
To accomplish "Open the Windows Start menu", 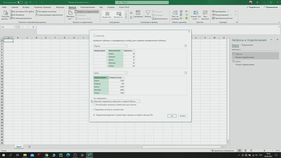I will (4, 155).
